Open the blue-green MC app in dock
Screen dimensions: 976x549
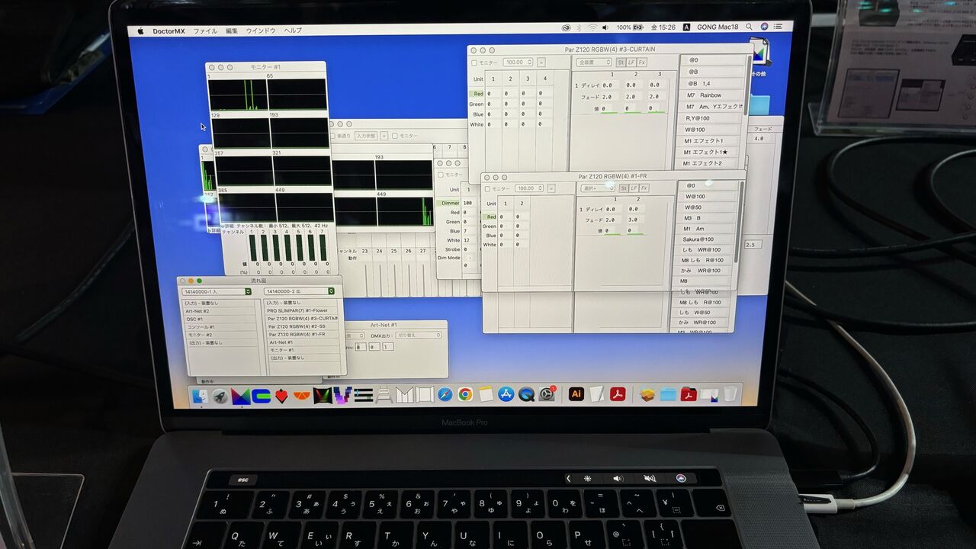click(262, 396)
